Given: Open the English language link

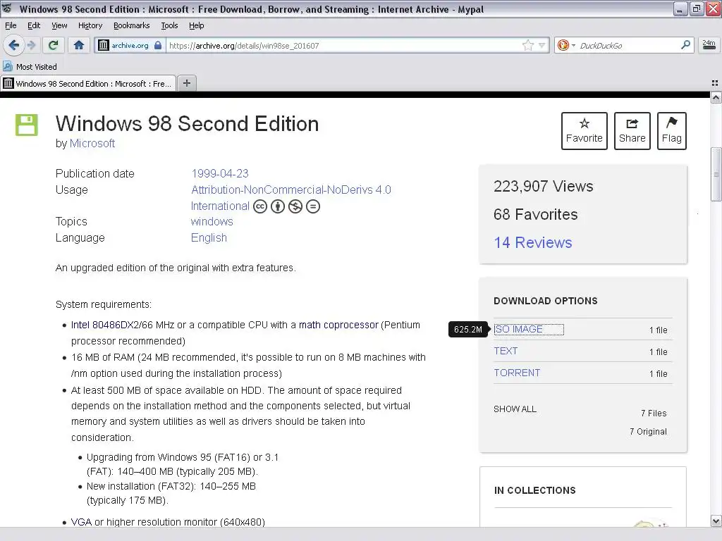Looking at the screenshot, I should (x=209, y=238).
